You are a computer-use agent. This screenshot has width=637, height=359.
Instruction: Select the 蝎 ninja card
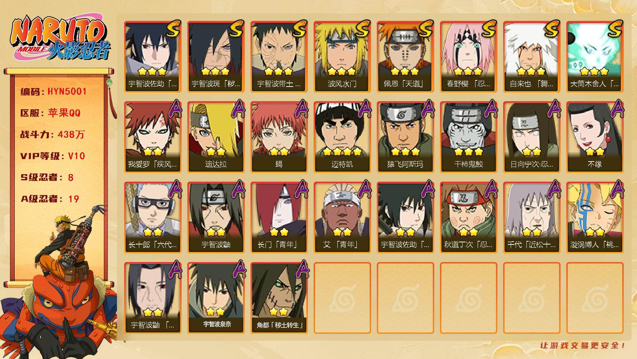pos(279,137)
